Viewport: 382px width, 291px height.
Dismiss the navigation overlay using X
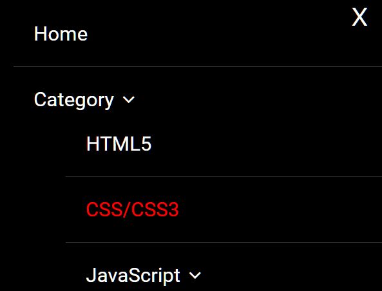(359, 17)
